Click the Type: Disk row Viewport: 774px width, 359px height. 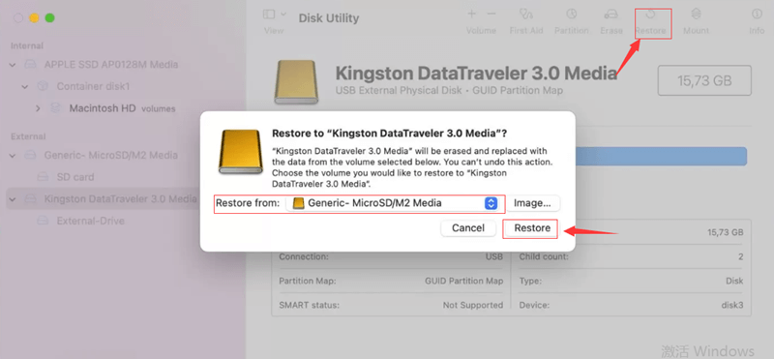pos(631,281)
